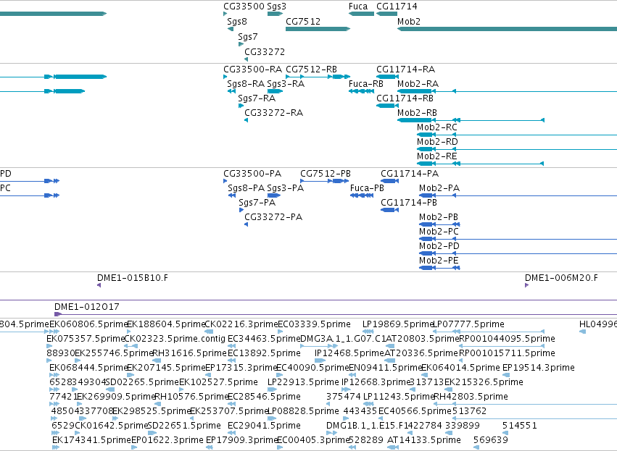Click transcript Mob2-RC
Viewport: 617px width, 451px height.
pos(437,127)
